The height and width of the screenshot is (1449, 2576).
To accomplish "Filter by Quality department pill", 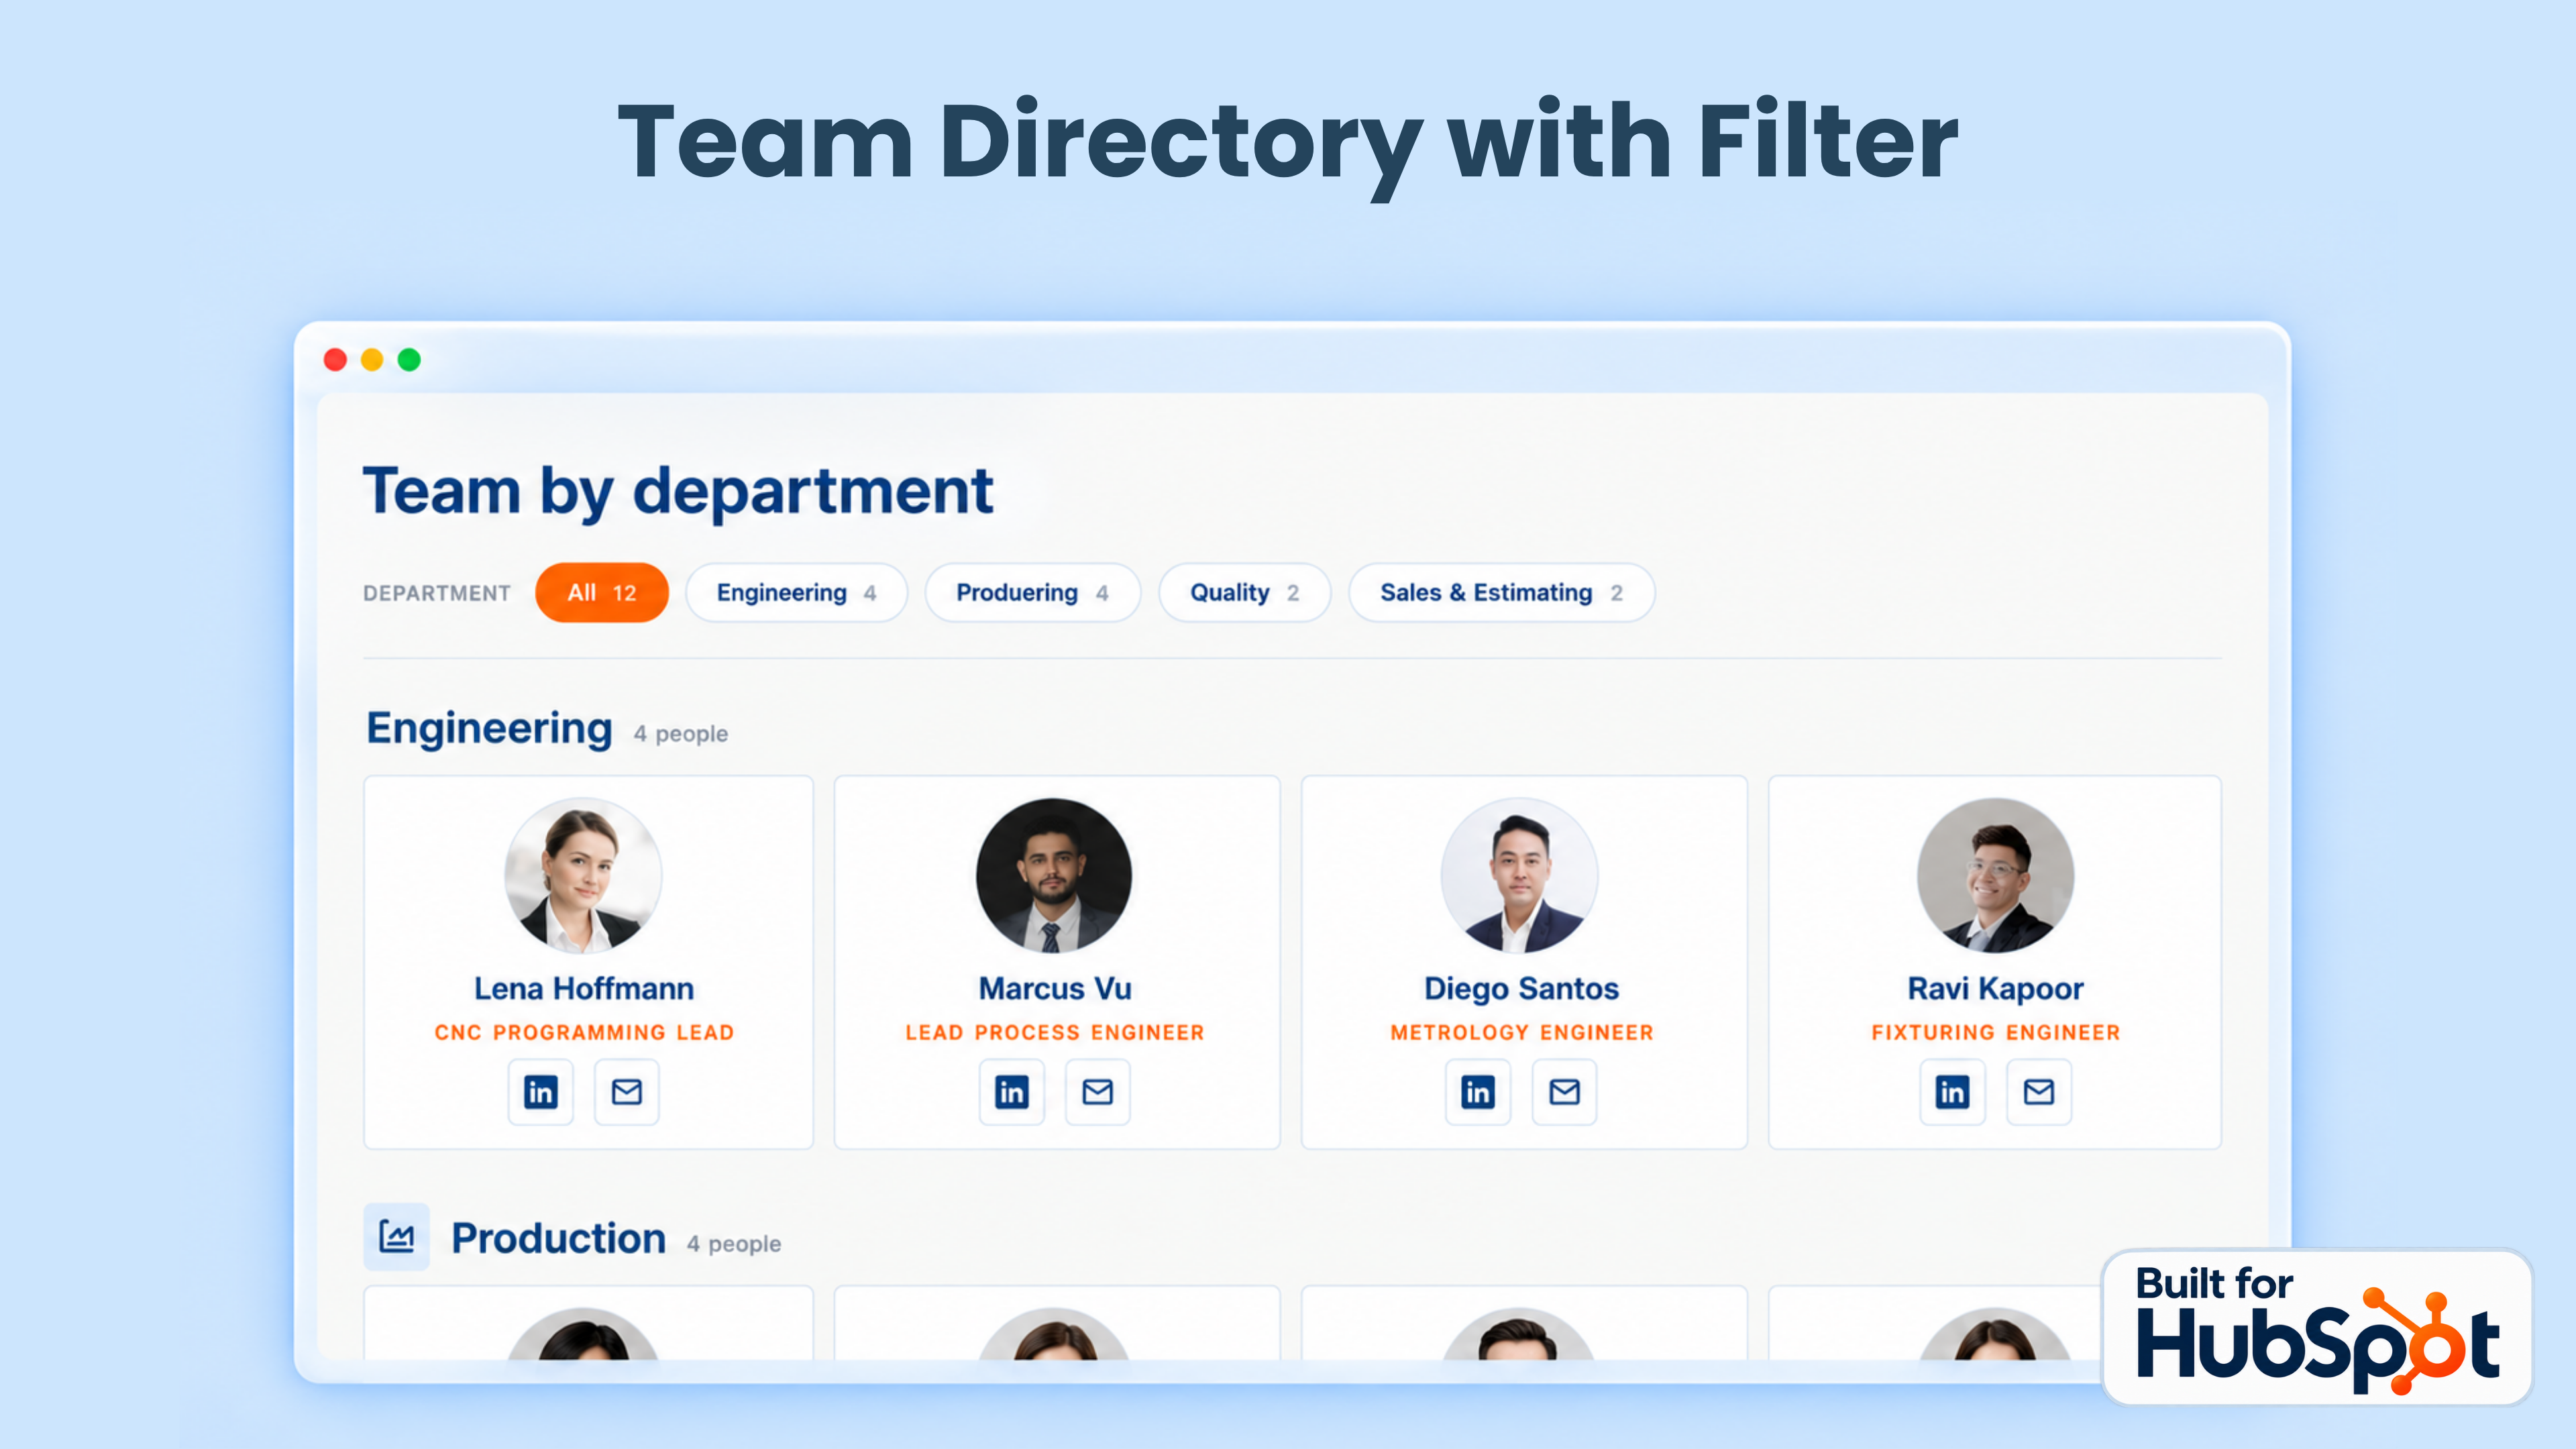I will coord(1245,592).
